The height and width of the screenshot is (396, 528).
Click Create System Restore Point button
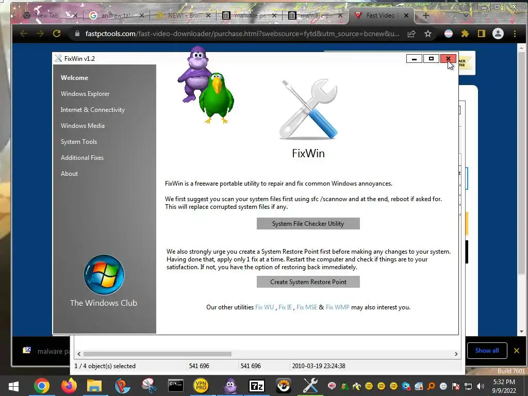point(308,282)
